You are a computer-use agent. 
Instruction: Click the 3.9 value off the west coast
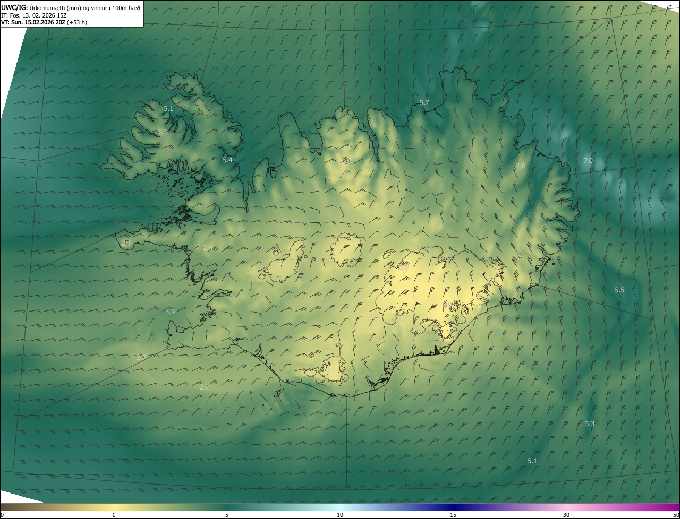coord(170,312)
